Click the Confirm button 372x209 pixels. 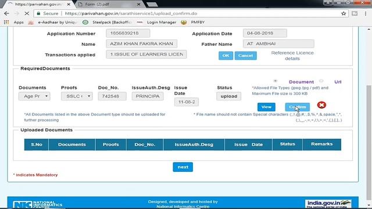click(297, 107)
